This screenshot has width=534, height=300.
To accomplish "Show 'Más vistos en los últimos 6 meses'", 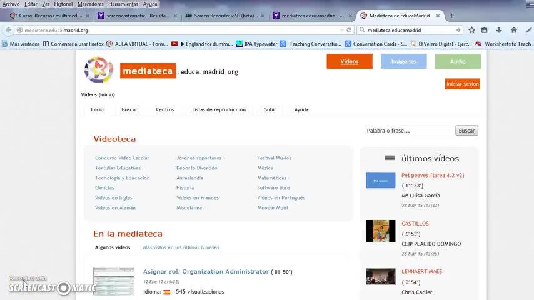I will (181, 247).
